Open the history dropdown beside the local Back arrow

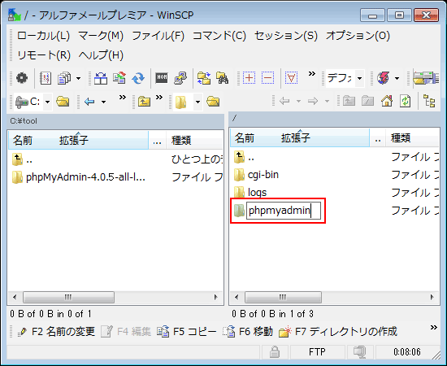(103, 102)
